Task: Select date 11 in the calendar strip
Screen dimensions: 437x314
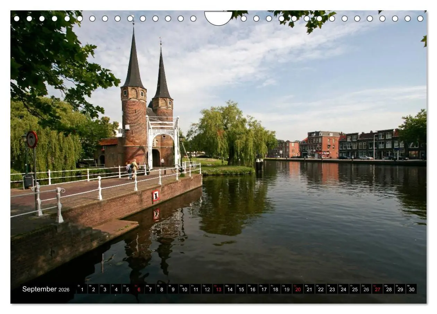Action: point(196,289)
